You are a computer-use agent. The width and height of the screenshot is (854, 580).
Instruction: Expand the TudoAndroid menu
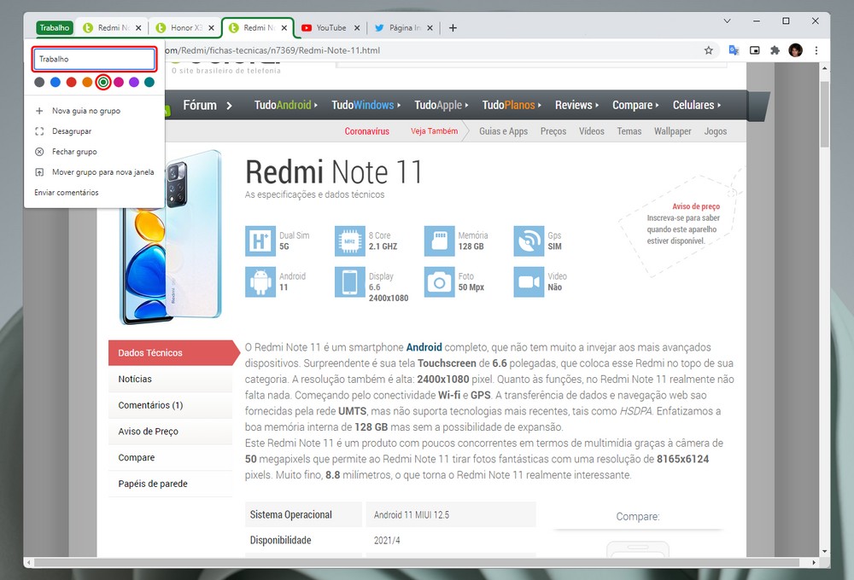tap(285, 105)
